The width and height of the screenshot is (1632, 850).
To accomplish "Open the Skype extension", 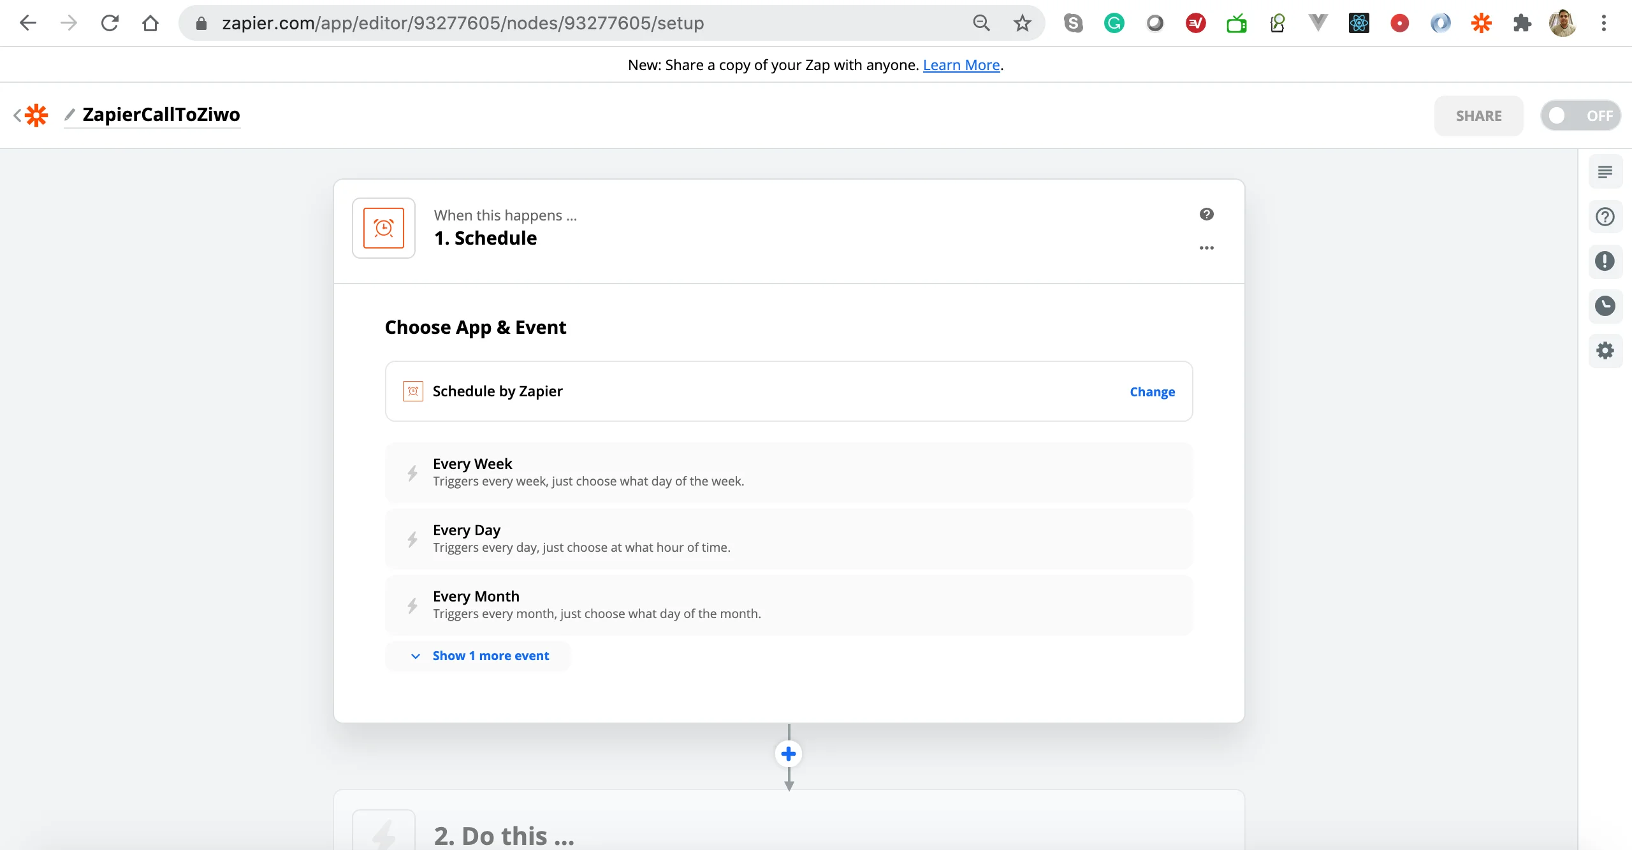I will click(1074, 23).
